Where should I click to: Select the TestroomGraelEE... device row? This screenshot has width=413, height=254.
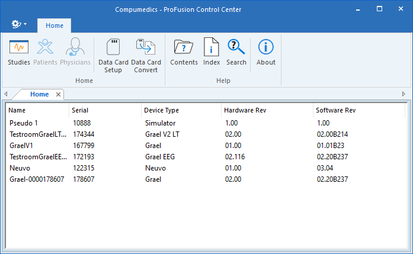click(206, 157)
